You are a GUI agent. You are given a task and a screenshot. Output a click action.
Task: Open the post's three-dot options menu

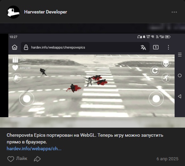[174, 12]
